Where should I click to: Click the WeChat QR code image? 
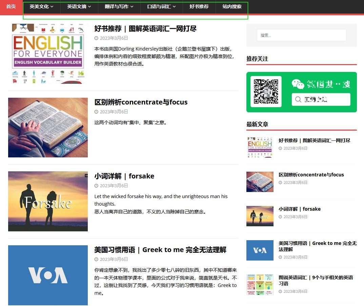(x=266, y=92)
